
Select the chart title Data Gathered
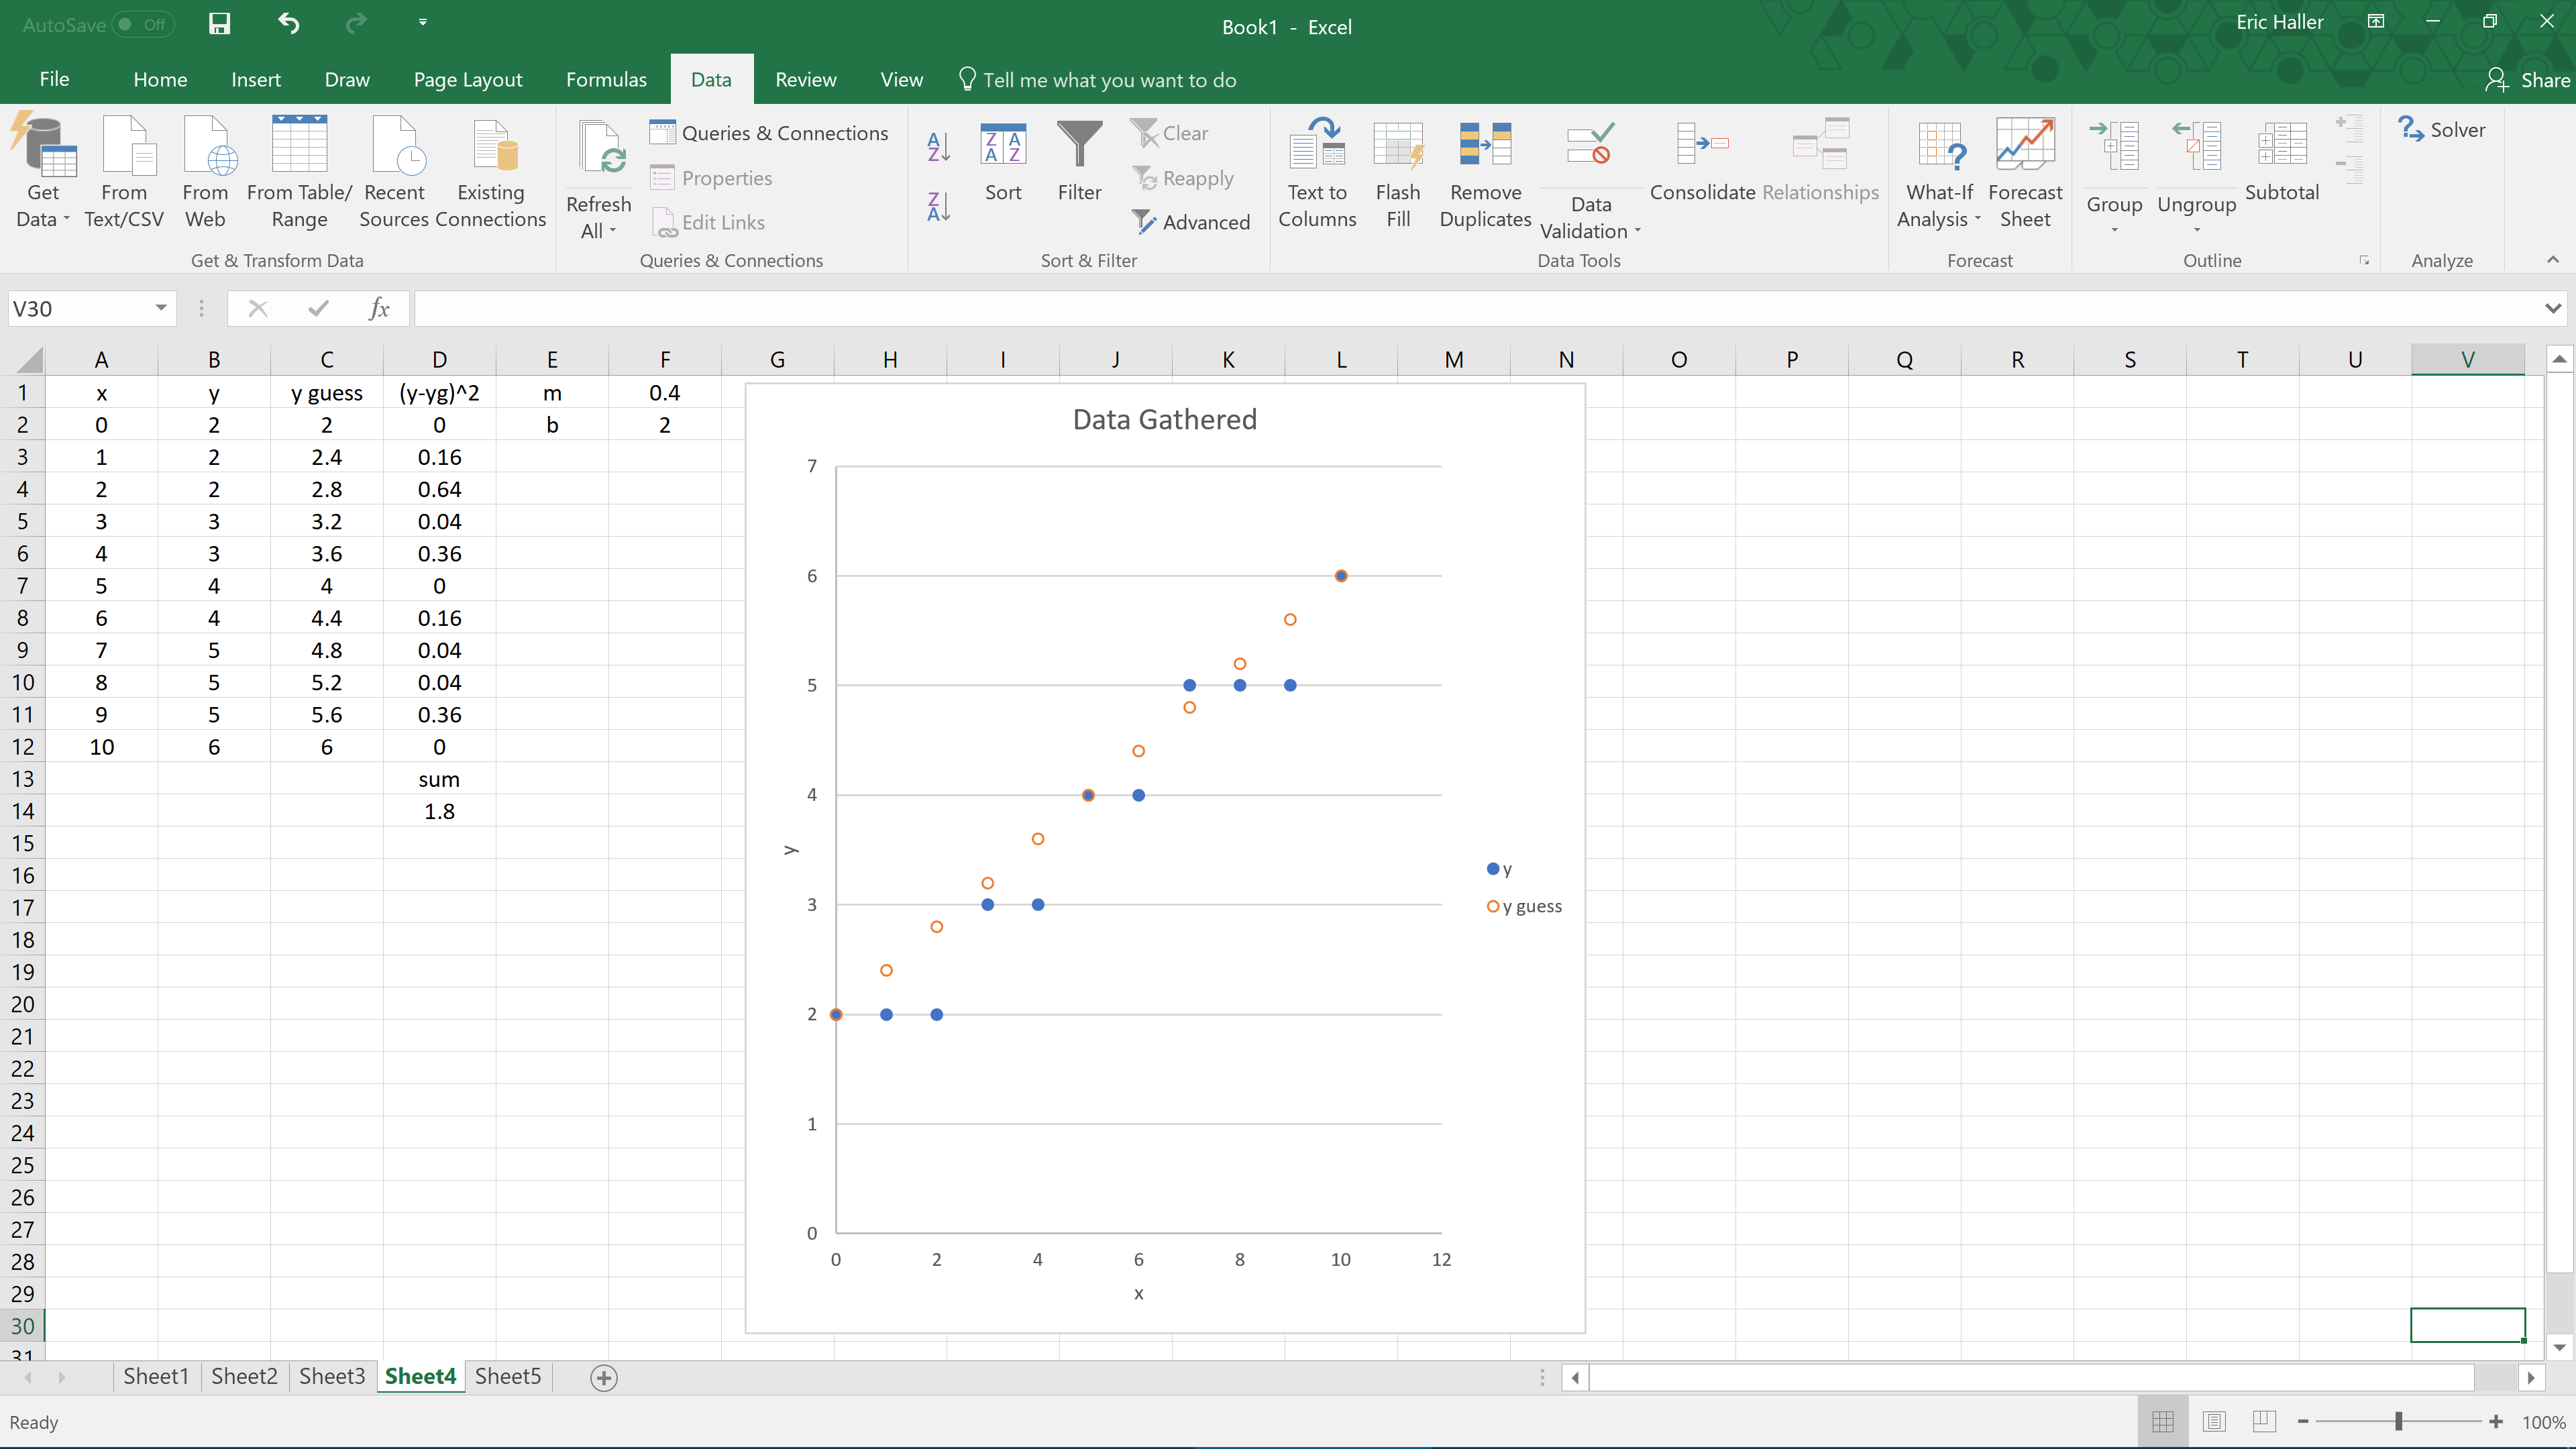1164,419
